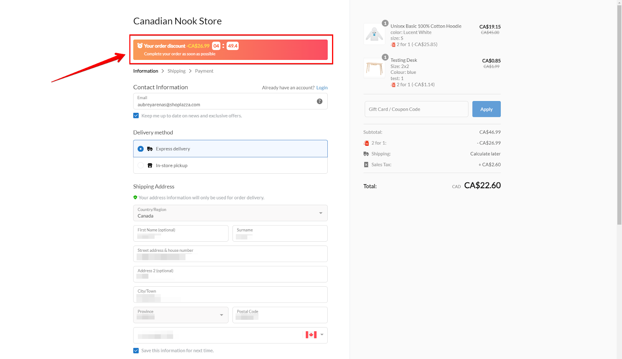
Task: Open the Canada flag phone code selector
Action: 314,335
